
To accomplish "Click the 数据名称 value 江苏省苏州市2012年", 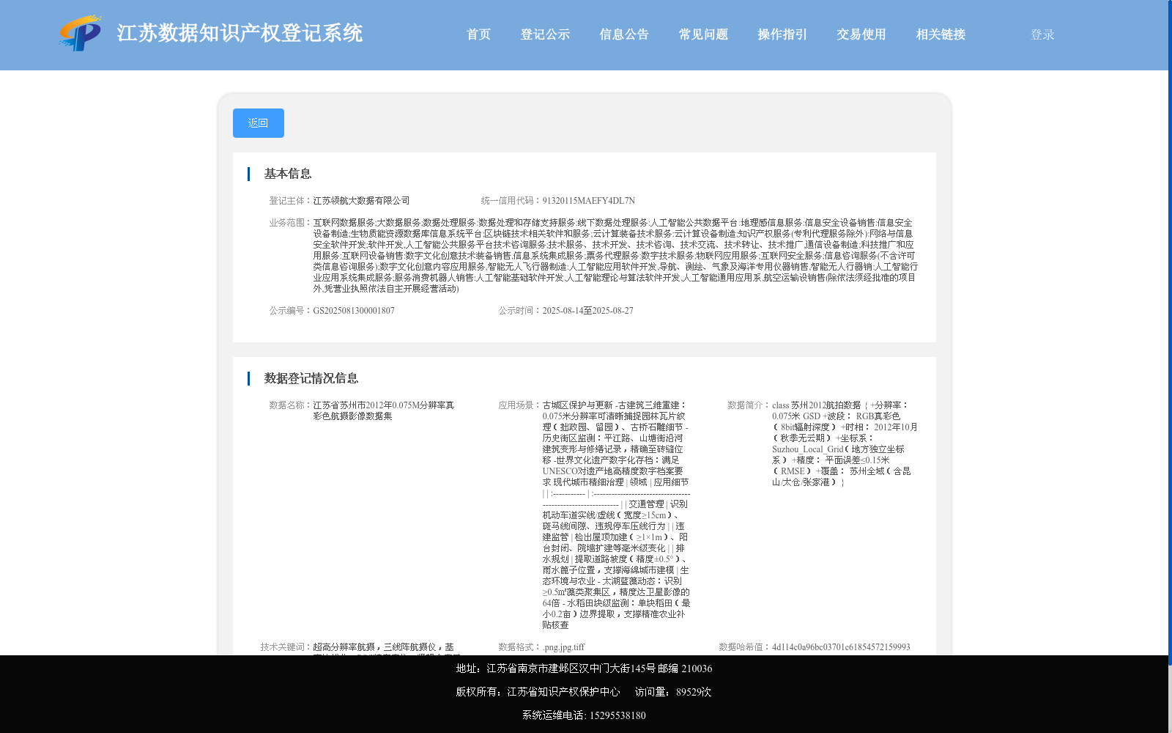I will [384, 410].
